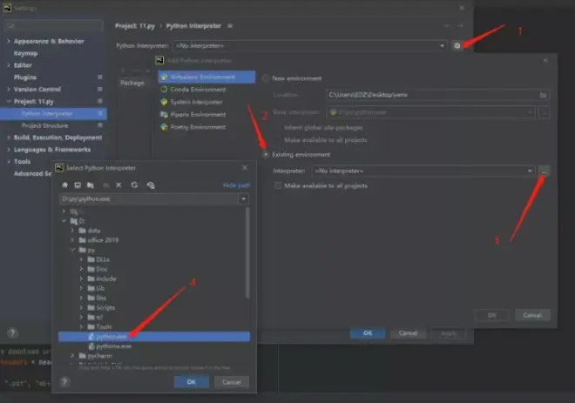Expand the data folder
Viewport: 575px width, 403px height.
(x=72, y=231)
